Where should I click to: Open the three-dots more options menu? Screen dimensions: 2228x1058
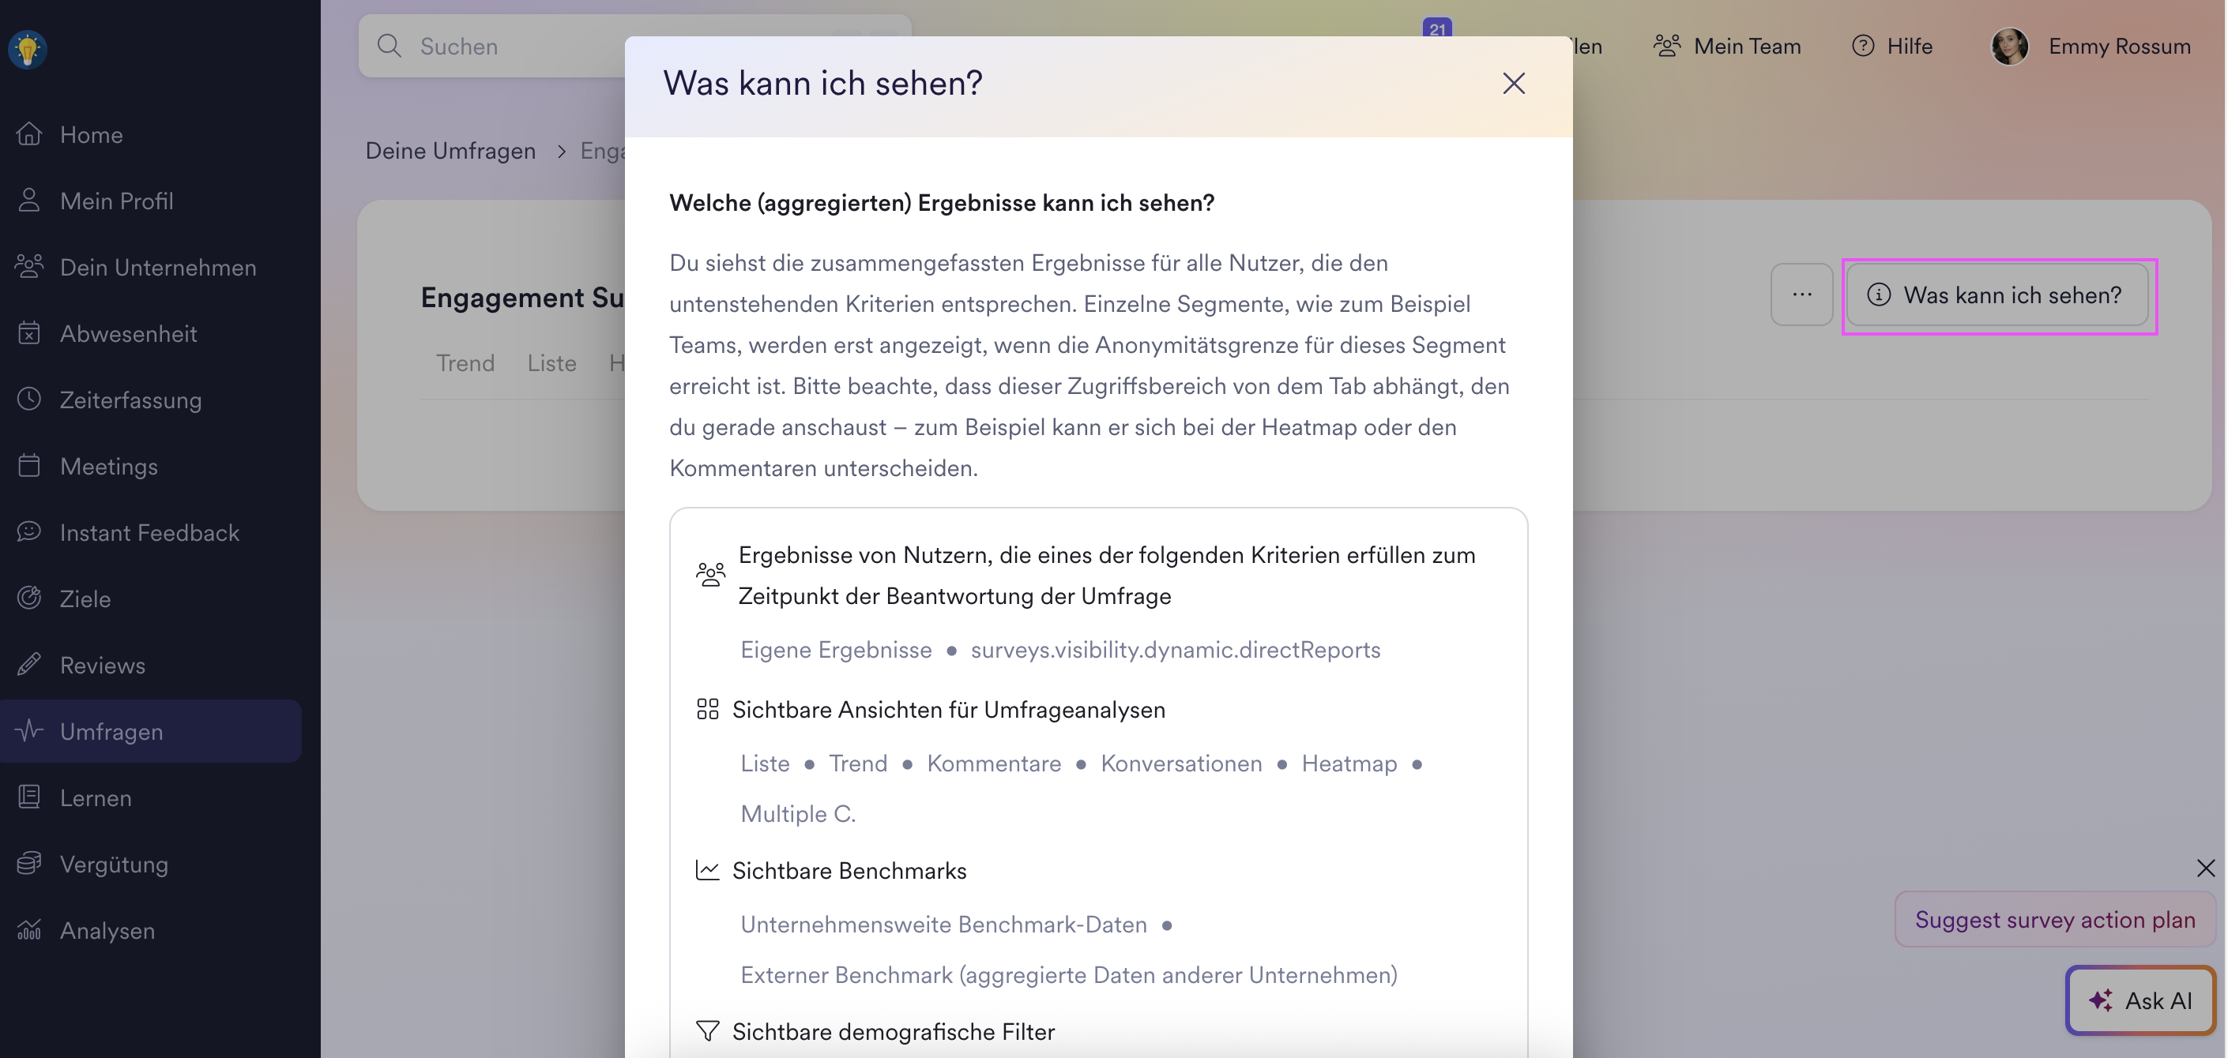point(1801,295)
